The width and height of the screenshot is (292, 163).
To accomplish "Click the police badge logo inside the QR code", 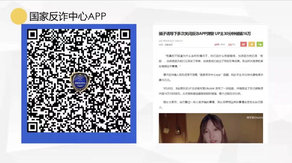I will [x=80, y=82].
